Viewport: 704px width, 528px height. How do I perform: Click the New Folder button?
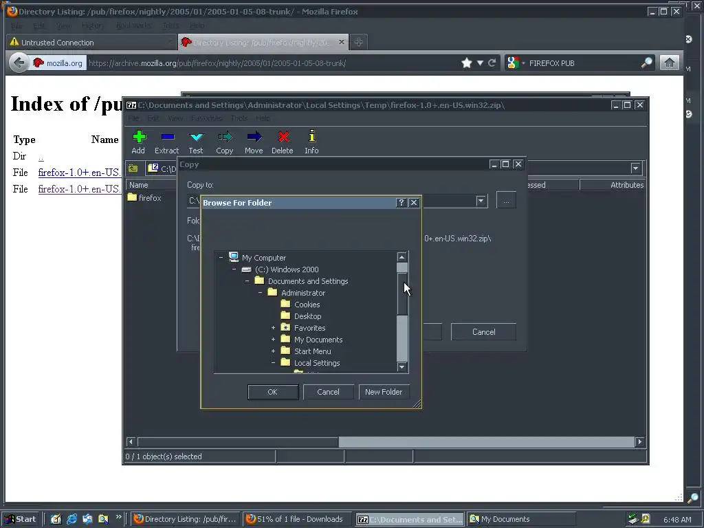coord(384,392)
